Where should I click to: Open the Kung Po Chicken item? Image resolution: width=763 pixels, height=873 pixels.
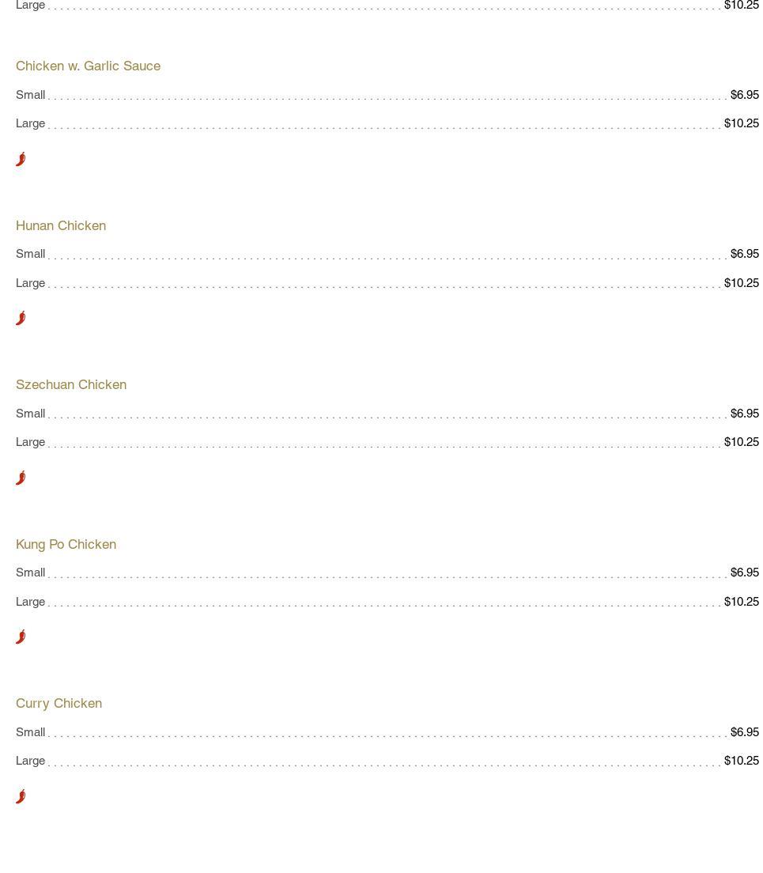66,544
